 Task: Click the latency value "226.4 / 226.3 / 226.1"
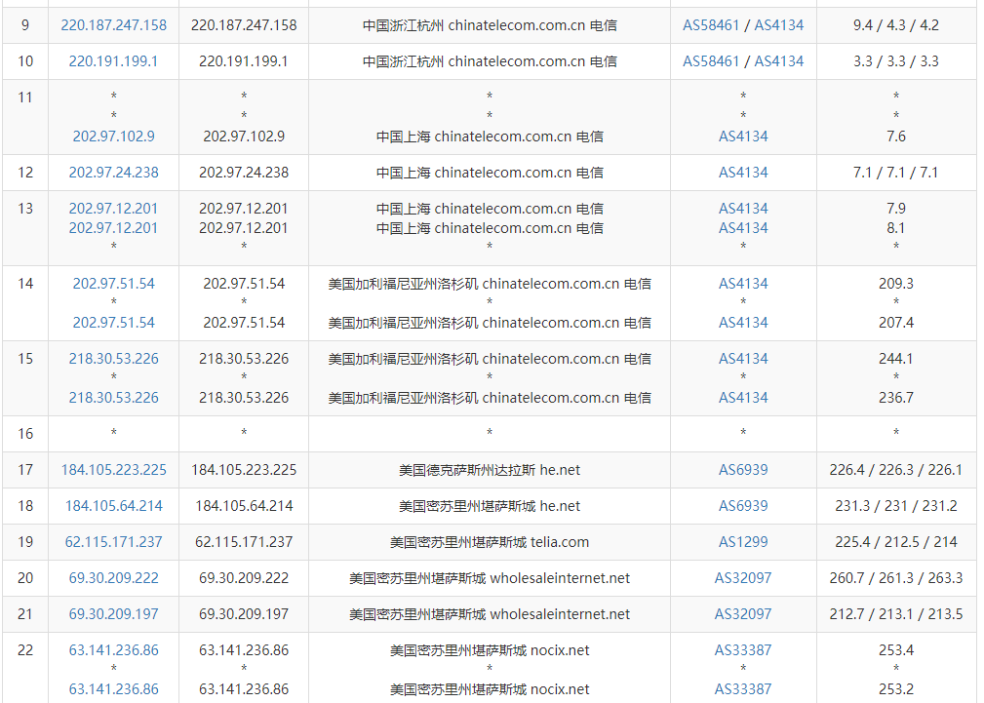pos(896,470)
